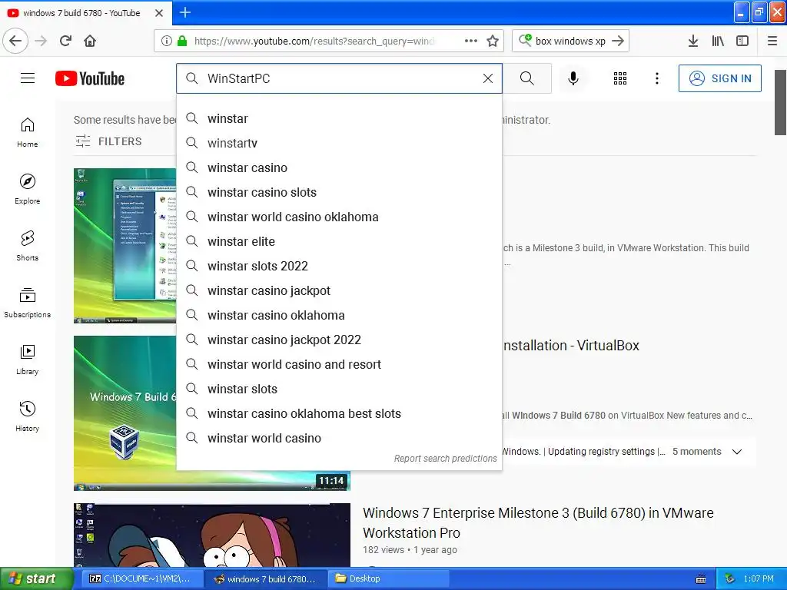
Task: Expand the 5 moments chevron
Action: point(737,452)
